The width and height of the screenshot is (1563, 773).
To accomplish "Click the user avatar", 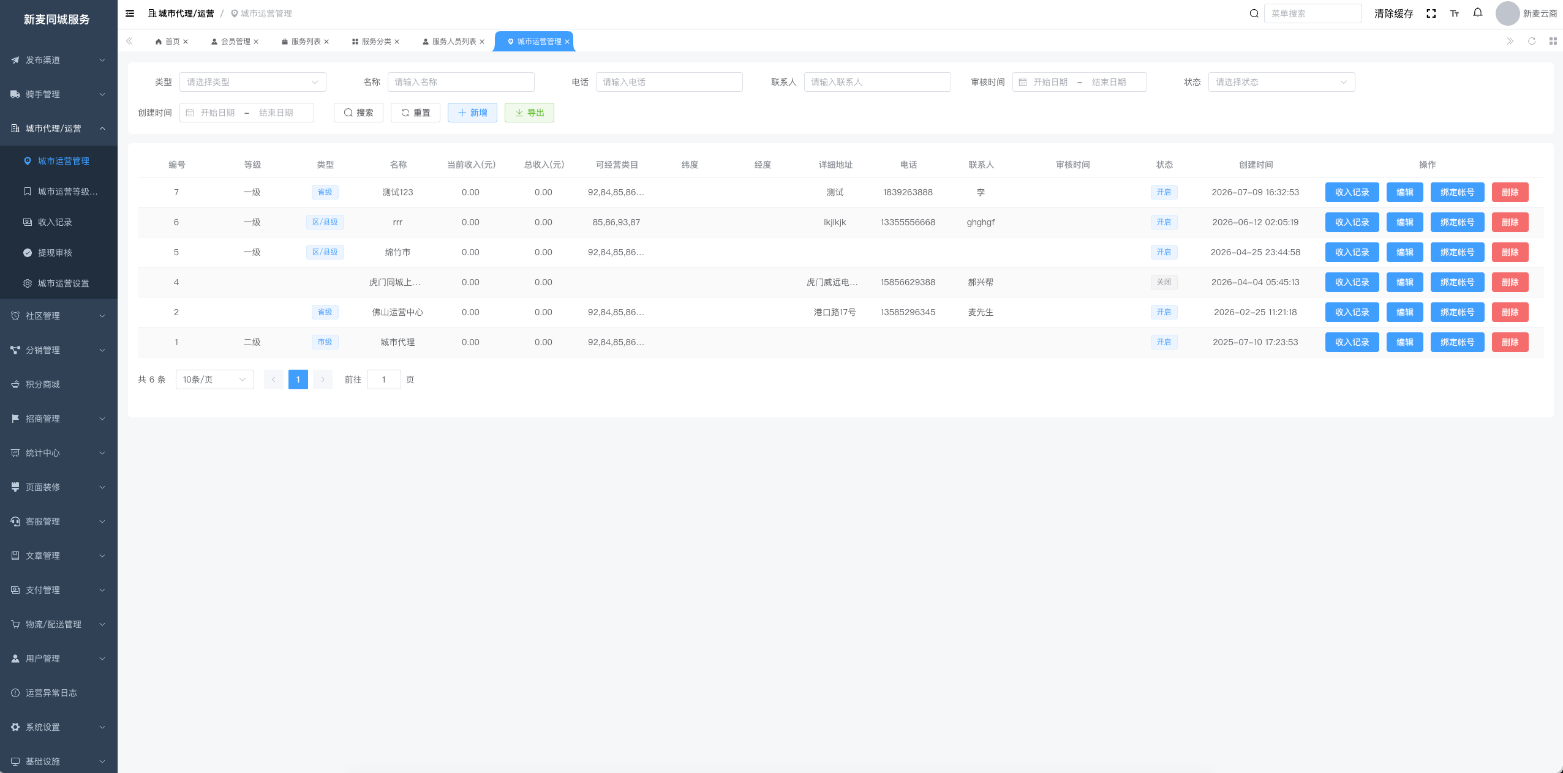I will coord(1507,13).
